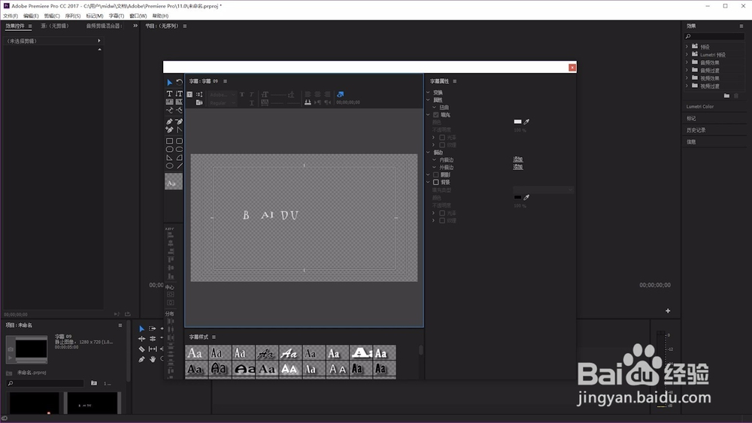752x423 pixels.
Task: Expand Lumetri presets folder in Effects panel
Action: pyautogui.click(x=687, y=55)
